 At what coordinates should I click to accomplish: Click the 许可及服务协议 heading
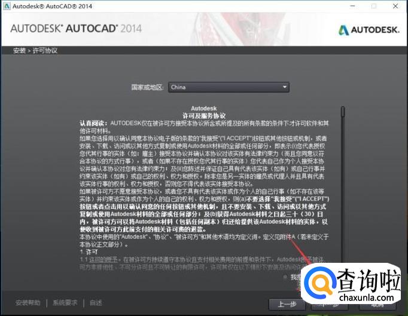click(204, 116)
